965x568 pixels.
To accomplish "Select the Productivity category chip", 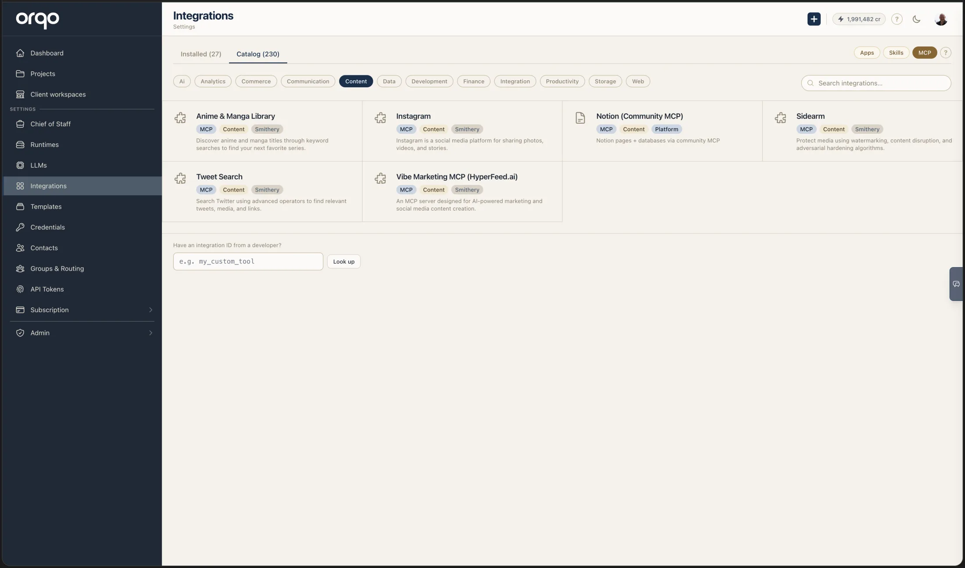I will [562, 81].
